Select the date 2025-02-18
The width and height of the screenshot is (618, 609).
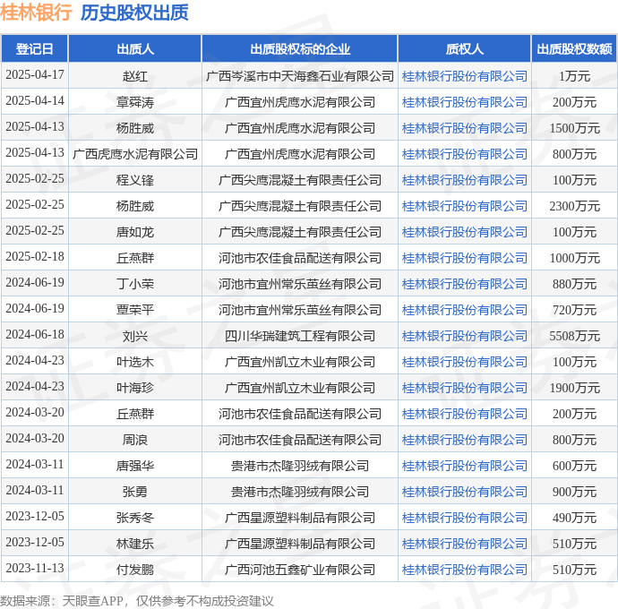pyautogui.click(x=35, y=256)
